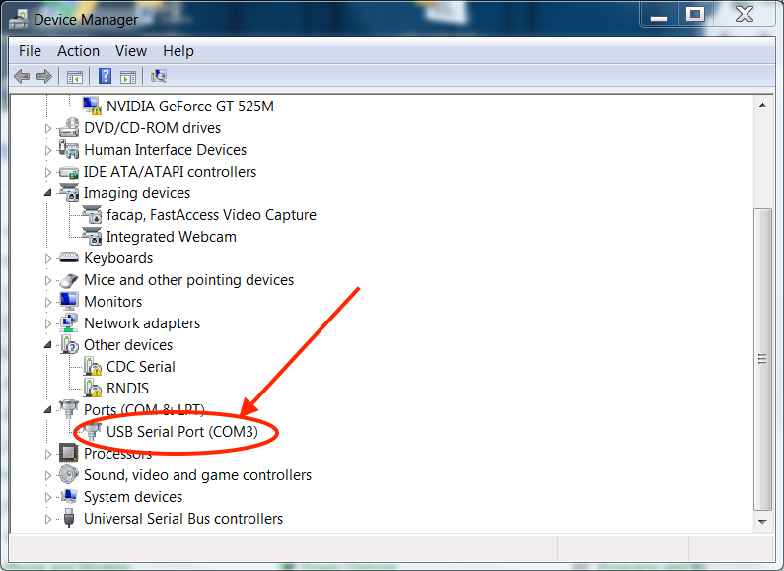Open Help via the question mark icon
784x571 pixels.
point(105,76)
